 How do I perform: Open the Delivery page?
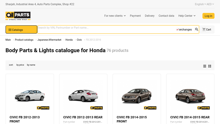[x=150, y=16]
